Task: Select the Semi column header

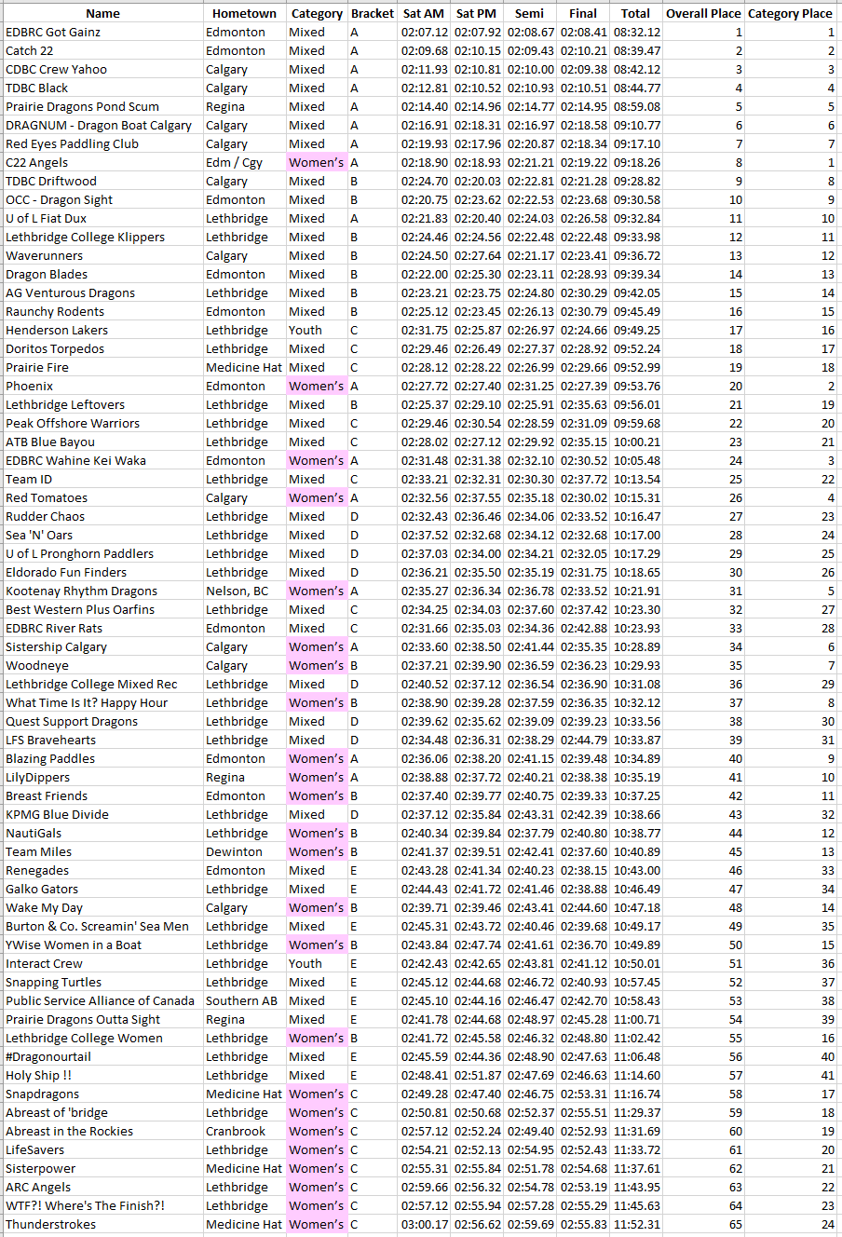Action: (530, 13)
